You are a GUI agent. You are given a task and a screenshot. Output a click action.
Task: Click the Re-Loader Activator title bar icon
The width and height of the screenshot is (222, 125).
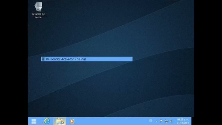tap(43, 59)
